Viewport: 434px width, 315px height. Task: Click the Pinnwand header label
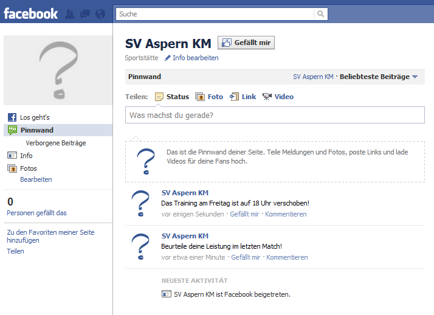coord(145,77)
